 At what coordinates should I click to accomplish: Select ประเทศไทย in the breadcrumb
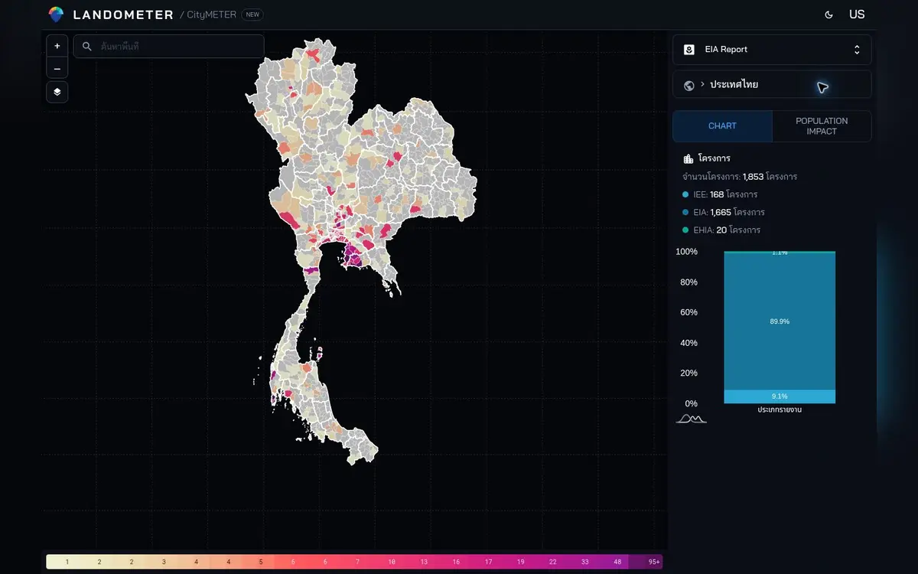pyautogui.click(x=734, y=84)
